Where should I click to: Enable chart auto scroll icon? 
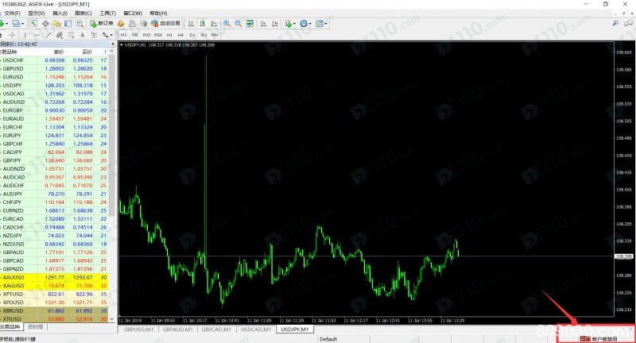pos(263,24)
